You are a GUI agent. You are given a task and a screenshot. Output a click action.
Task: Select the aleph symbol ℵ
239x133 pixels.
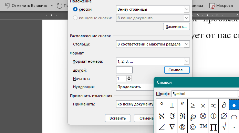(162, 116)
